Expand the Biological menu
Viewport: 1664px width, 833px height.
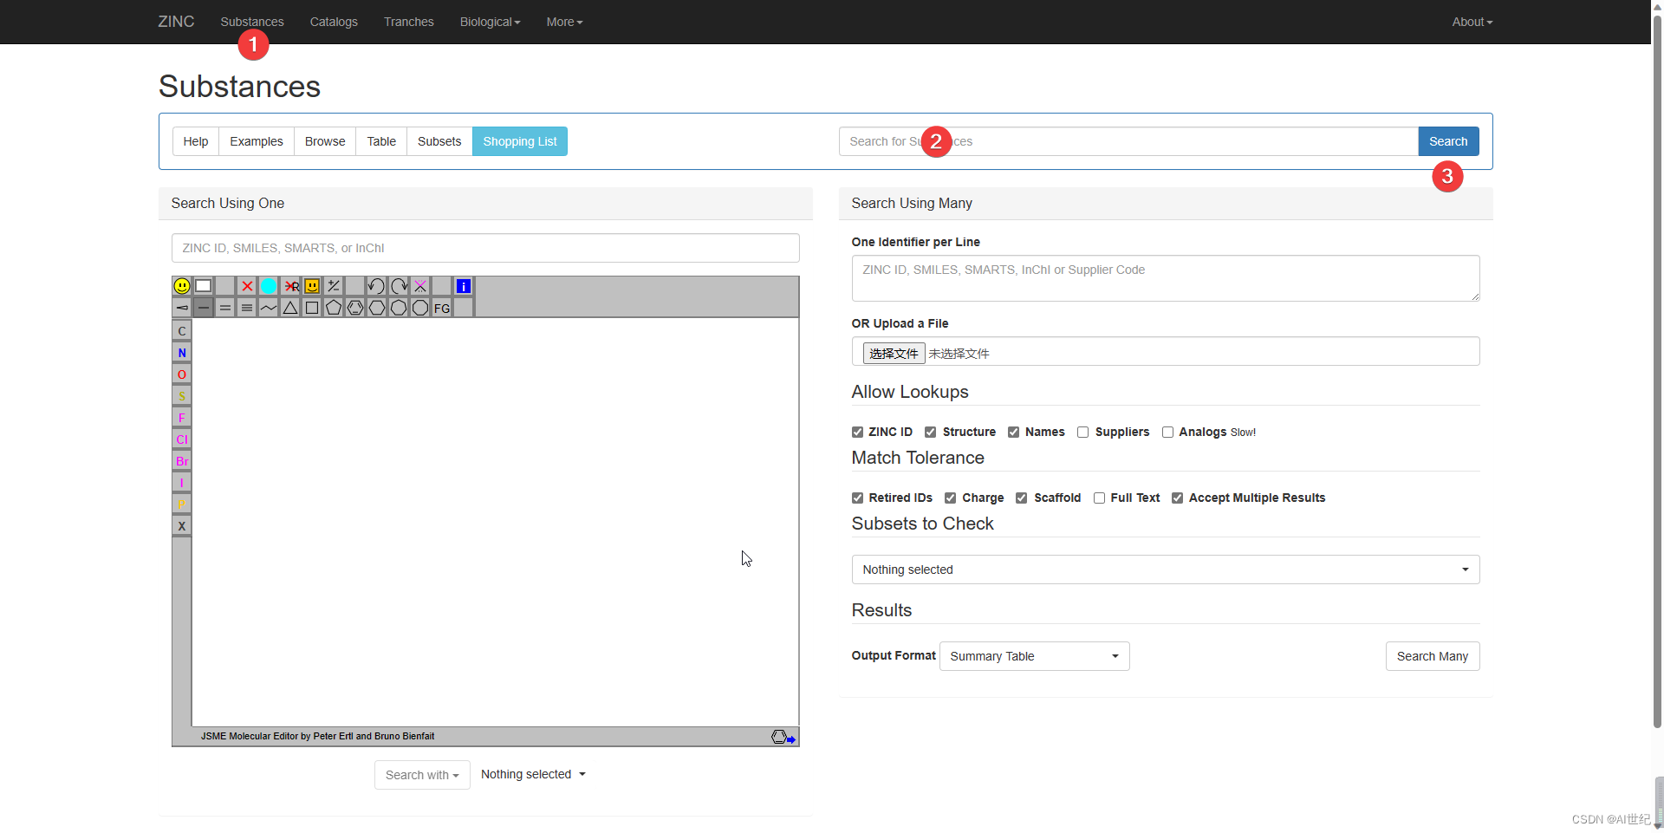[490, 22]
